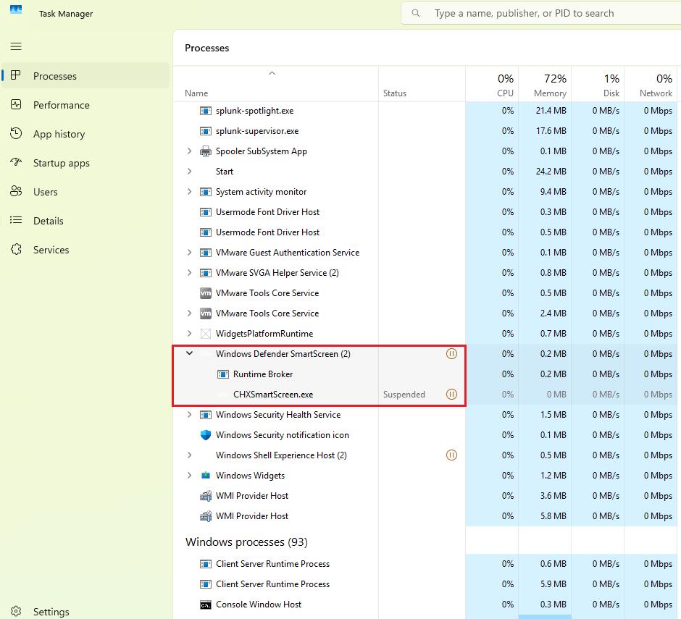Open the Performance section icon

pyautogui.click(x=16, y=105)
